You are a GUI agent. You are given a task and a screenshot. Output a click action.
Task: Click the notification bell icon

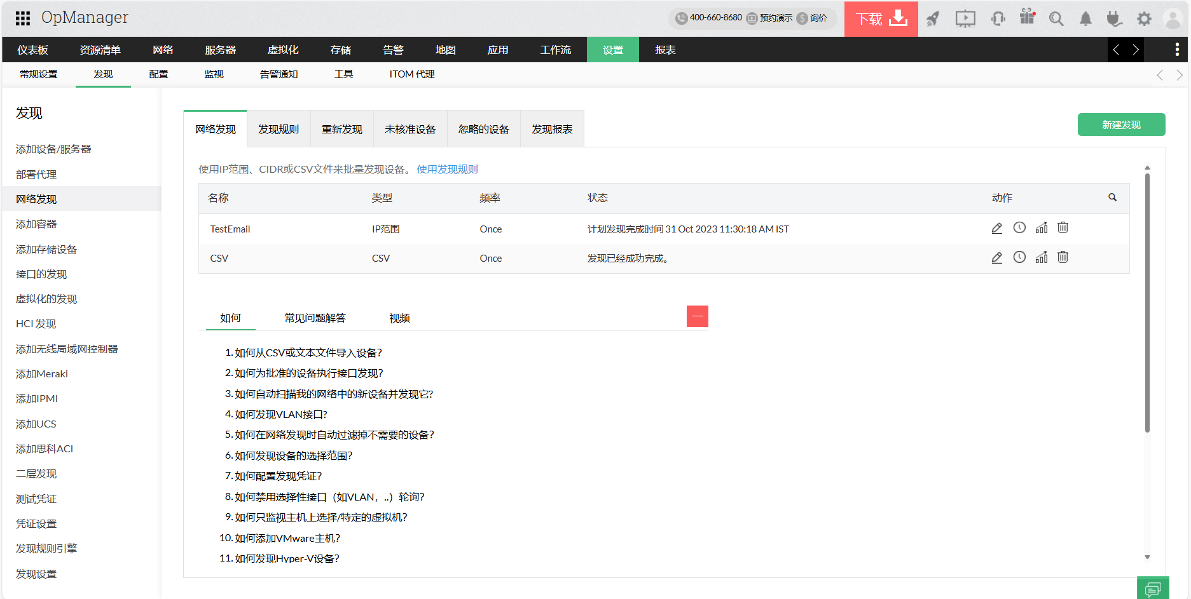(1085, 19)
